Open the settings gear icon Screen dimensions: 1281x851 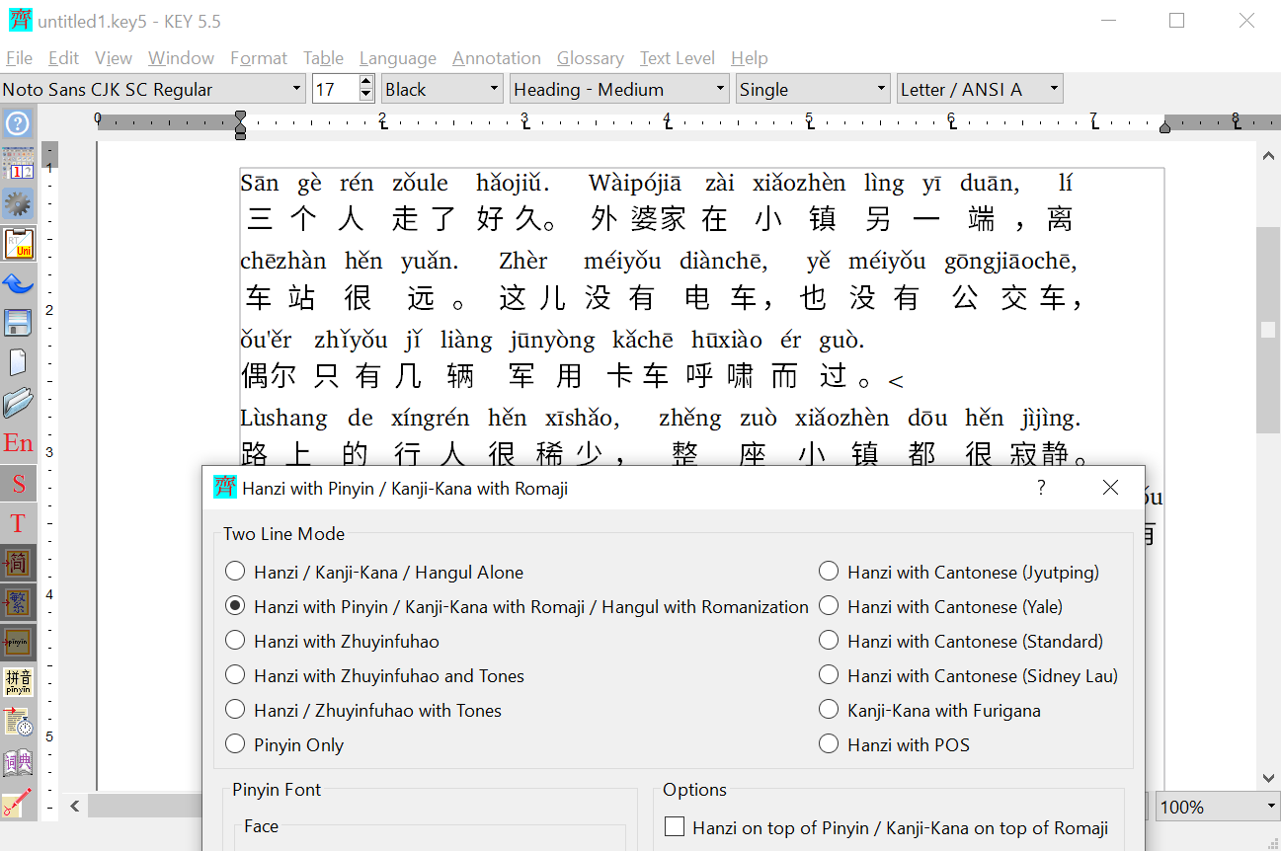[x=18, y=200]
